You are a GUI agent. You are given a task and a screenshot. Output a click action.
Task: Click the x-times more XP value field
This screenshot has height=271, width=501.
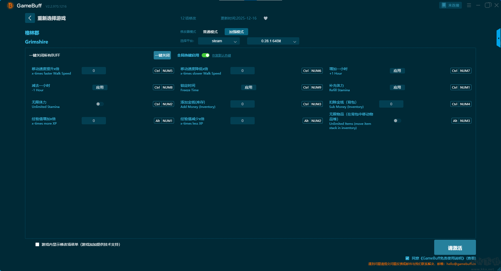[x=94, y=121]
